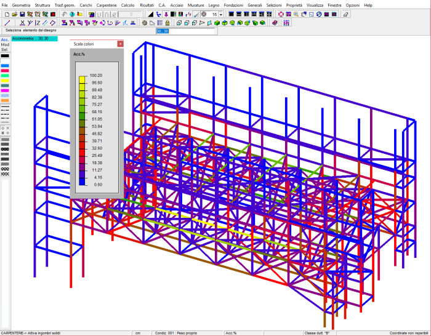
Task: Close the Scala colori panel
Action: [120, 44]
